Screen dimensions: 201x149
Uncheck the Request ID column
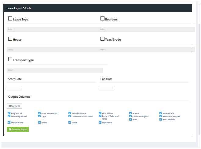click(9, 113)
